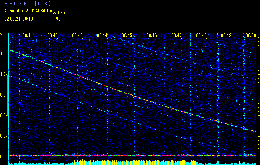
Task: Click the 08:47 time marker
Action: pyautogui.click(x=177, y=35)
